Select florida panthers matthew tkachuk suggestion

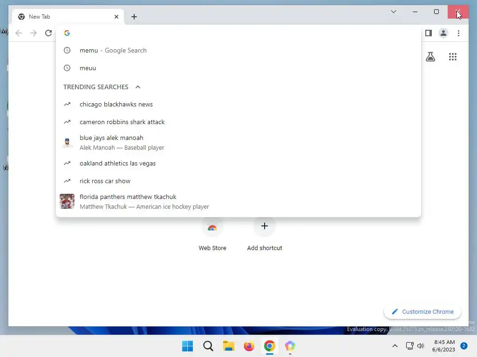(x=238, y=202)
